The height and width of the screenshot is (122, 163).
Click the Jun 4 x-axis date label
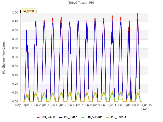[54, 105]
